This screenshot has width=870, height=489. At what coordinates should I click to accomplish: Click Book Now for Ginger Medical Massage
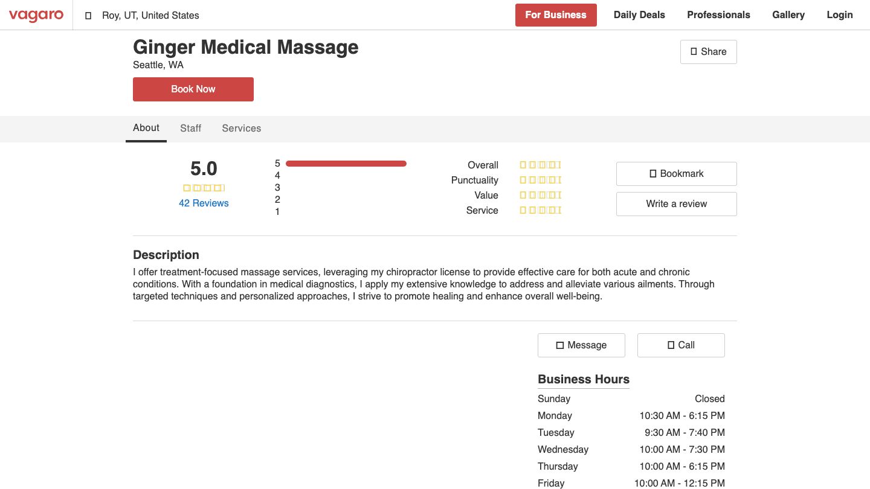point(193,89)
